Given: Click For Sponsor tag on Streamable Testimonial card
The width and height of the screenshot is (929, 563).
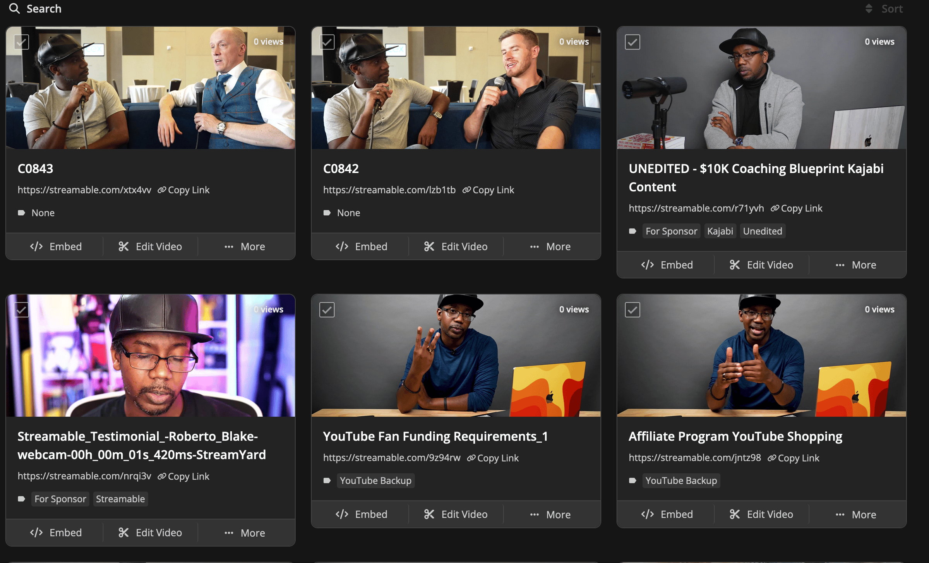Looking at the screenshot, I should tap(60, 499).
